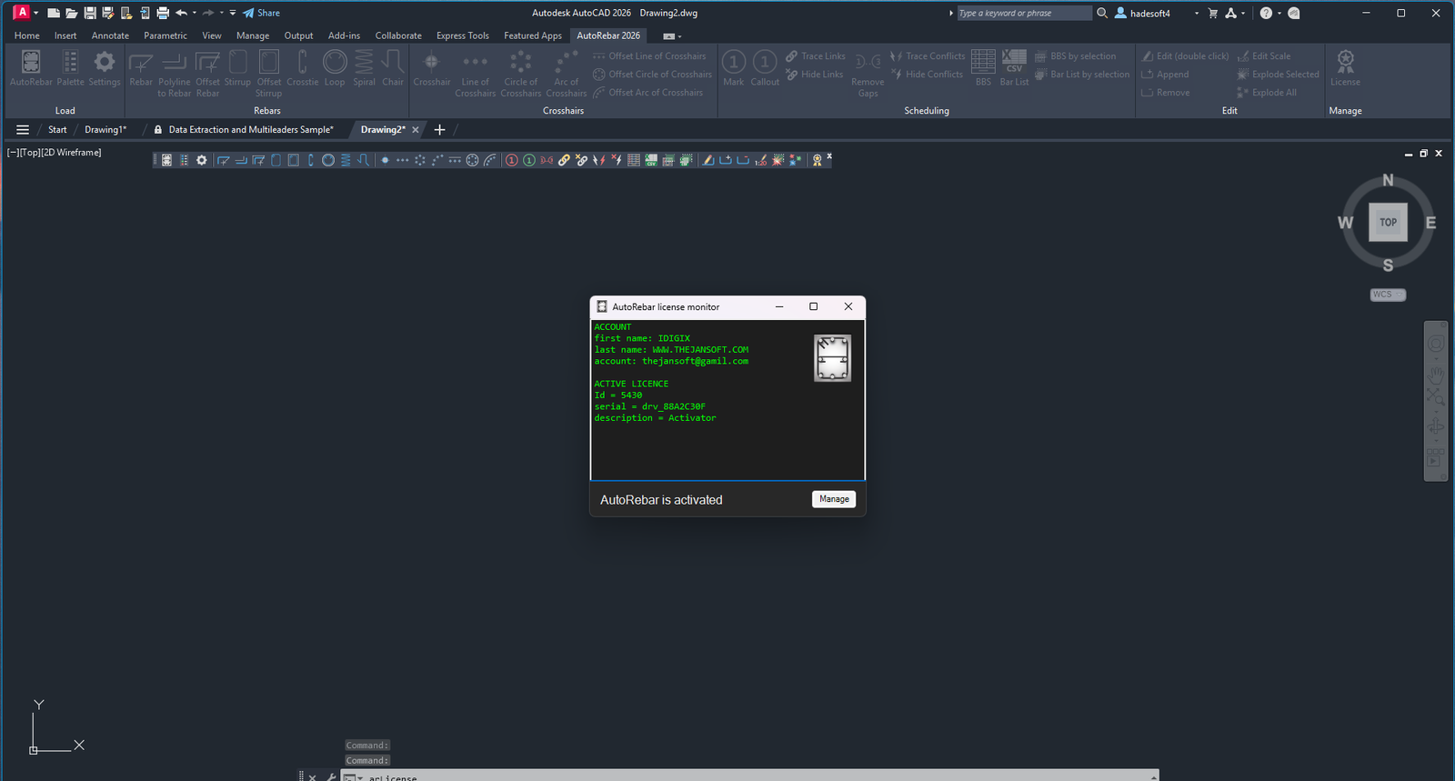Click the search magnifier icon

click(x=1102, y=13)
